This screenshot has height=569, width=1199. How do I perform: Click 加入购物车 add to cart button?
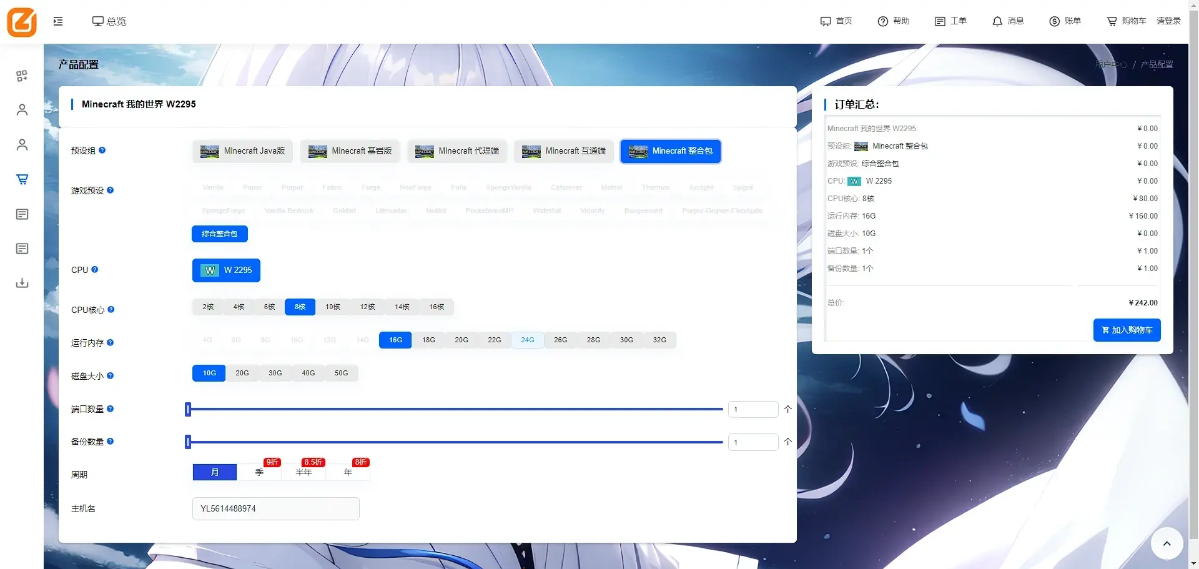pos(1127,330)
